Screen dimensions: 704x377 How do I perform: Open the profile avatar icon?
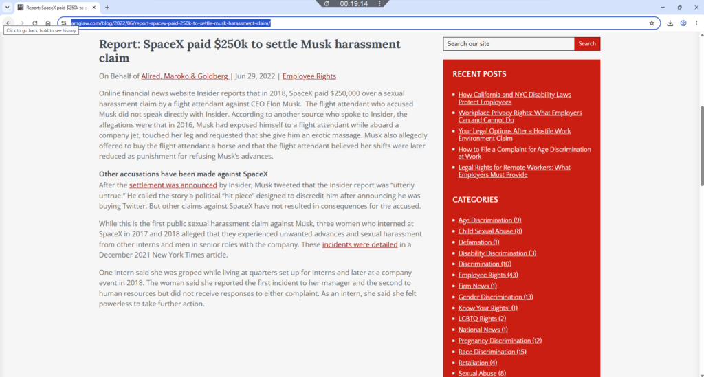tap(683, 23)
